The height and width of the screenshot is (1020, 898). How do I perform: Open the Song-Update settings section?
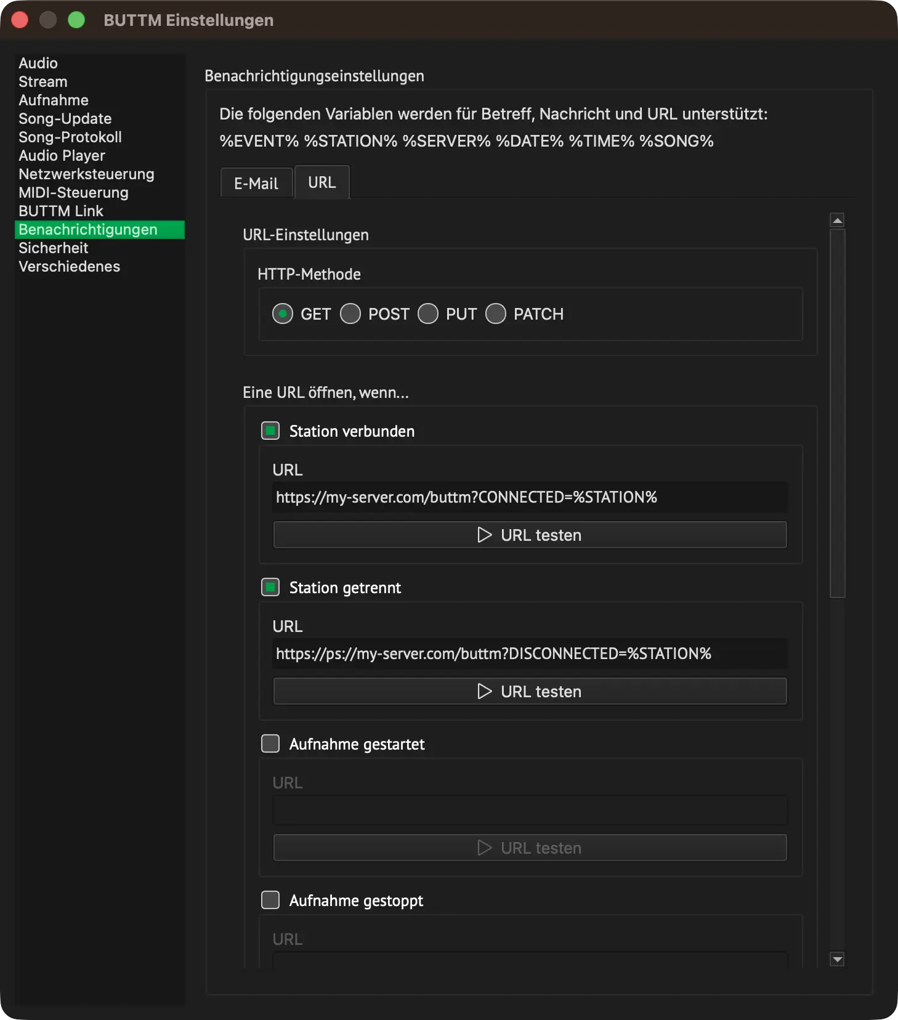point(100,119)
